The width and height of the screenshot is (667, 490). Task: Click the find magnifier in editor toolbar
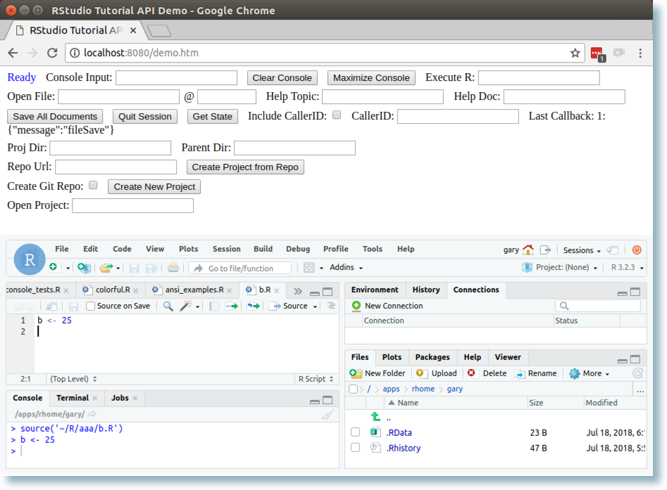168,306
